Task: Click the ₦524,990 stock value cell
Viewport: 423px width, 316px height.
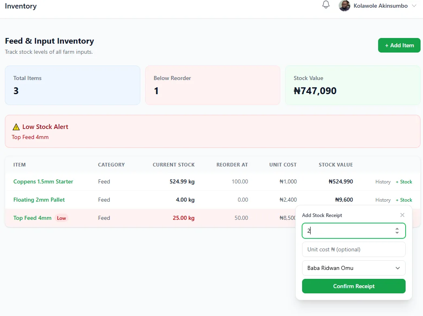Action: tap(341, 181)
